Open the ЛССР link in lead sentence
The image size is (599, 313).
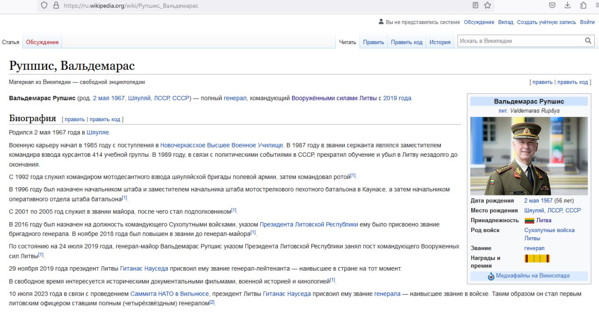[x=161, y=98]
